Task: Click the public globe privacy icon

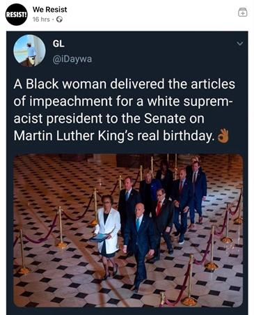Action: coord(59,20)
